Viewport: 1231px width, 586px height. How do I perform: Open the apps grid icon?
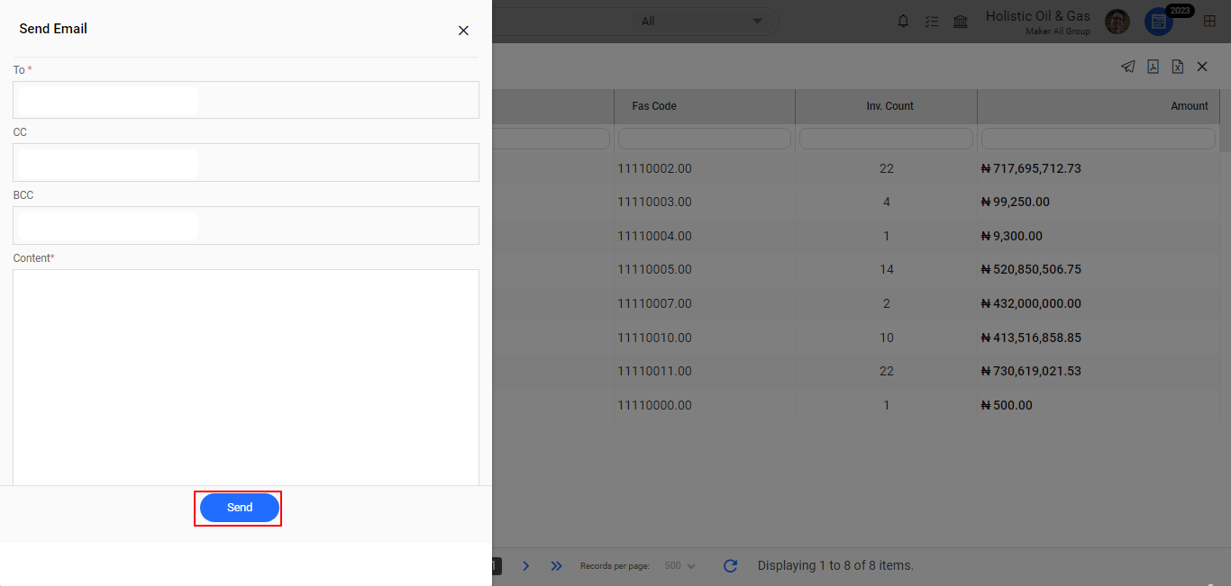(1210, 22)
